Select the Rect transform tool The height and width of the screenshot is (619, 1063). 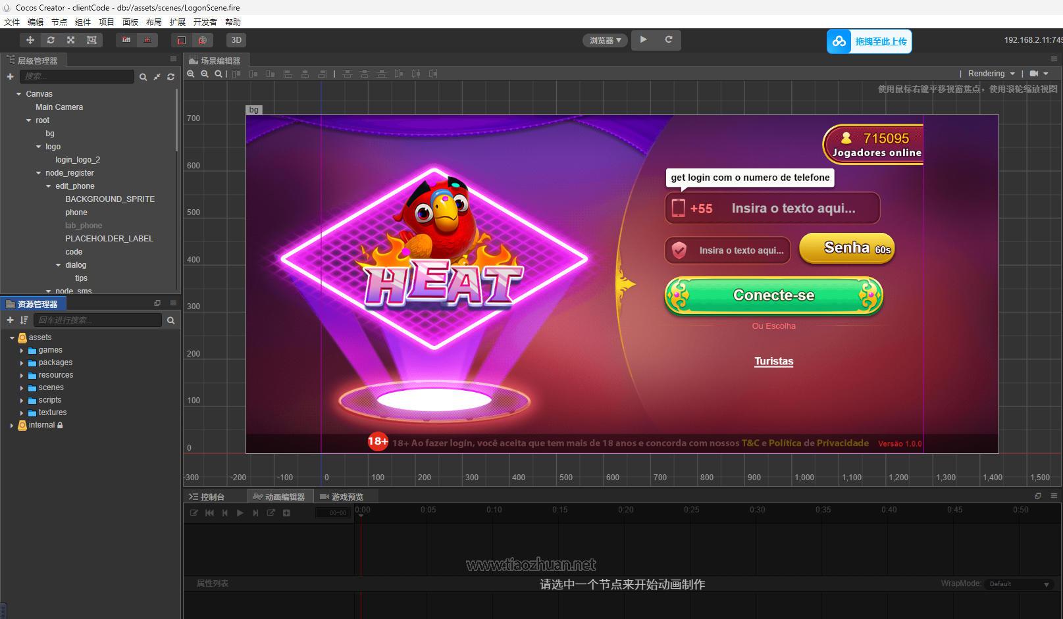point(91,39)
